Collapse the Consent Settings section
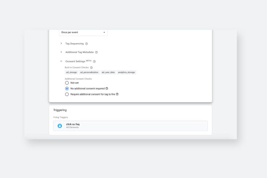The height and width of the screenshot is (178, 267). 61,61
